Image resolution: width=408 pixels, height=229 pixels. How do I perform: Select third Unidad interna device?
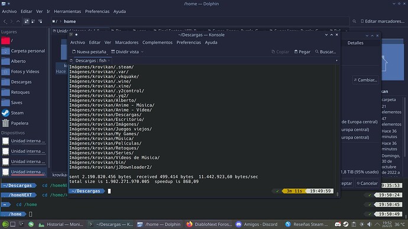[x=24, y=162]
